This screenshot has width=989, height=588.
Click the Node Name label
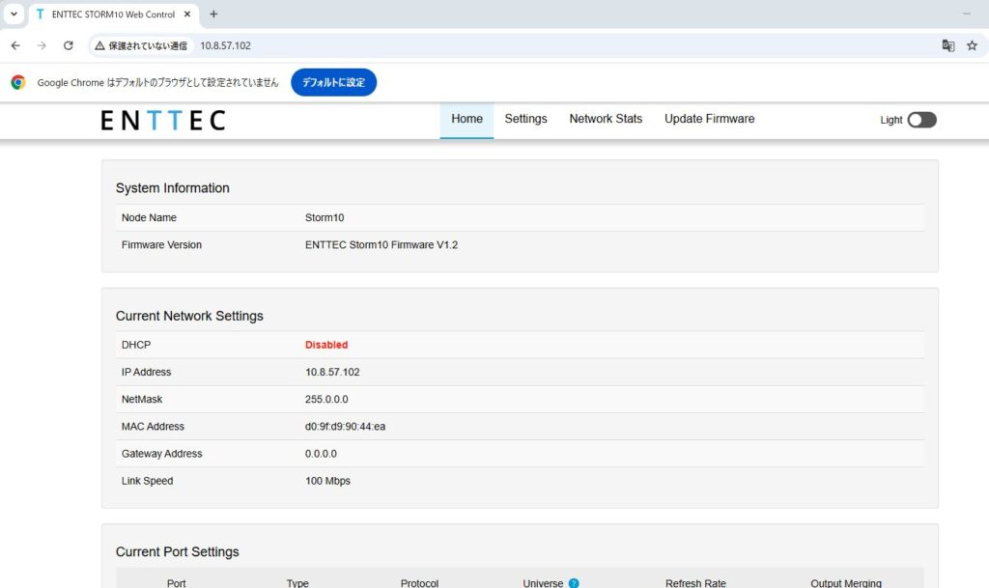[x=149, y=217]
